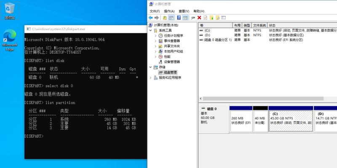Toggle the action pane toolbar icon

185,18
